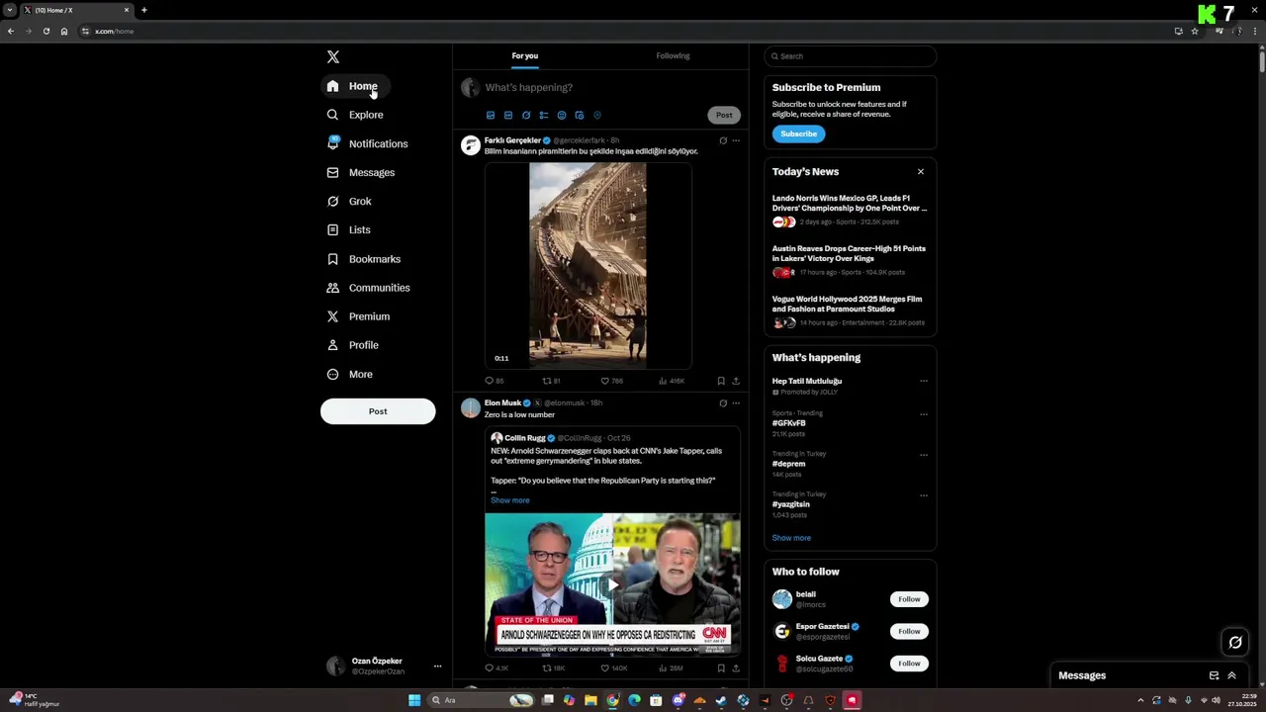Screen dimensions: 1266x712
Task: Open the Explore page
Action: pyautogui.click(x=355, y=115)
